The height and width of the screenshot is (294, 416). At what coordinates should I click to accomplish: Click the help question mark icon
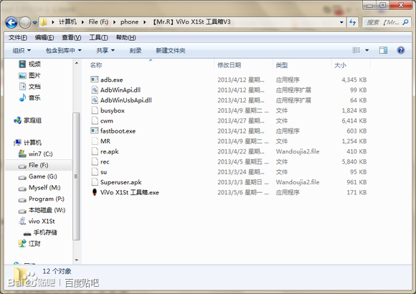point(401,50)
